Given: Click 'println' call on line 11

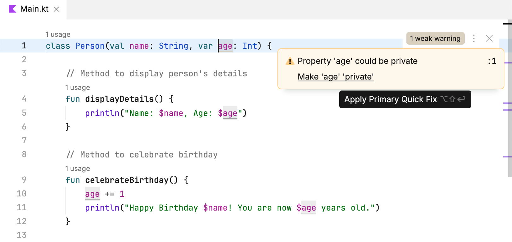Looking at the screenshot, I should click(102, 208).
